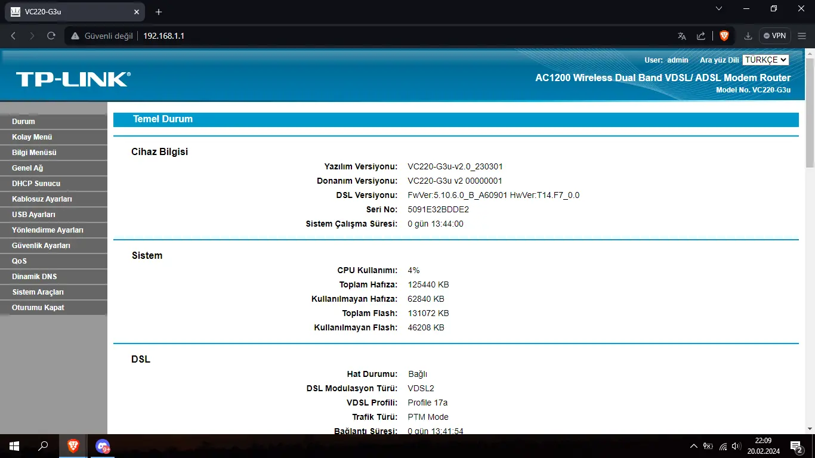Click Oturumu Kapat to log out
815x458 pixels.
[x=54, y=308]
